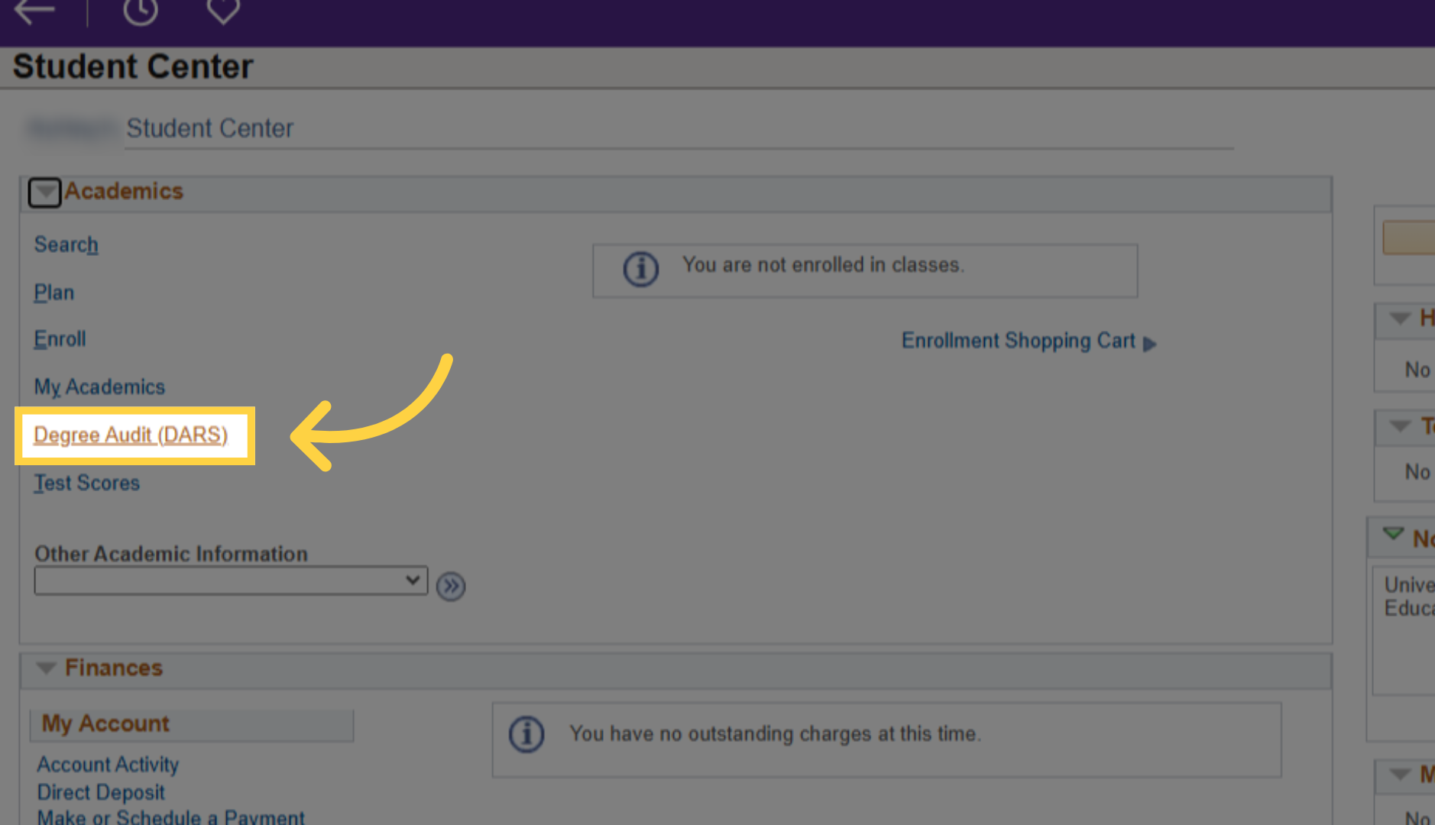
Task: Open recently visited via the clock icon
Action: (141, 11)
